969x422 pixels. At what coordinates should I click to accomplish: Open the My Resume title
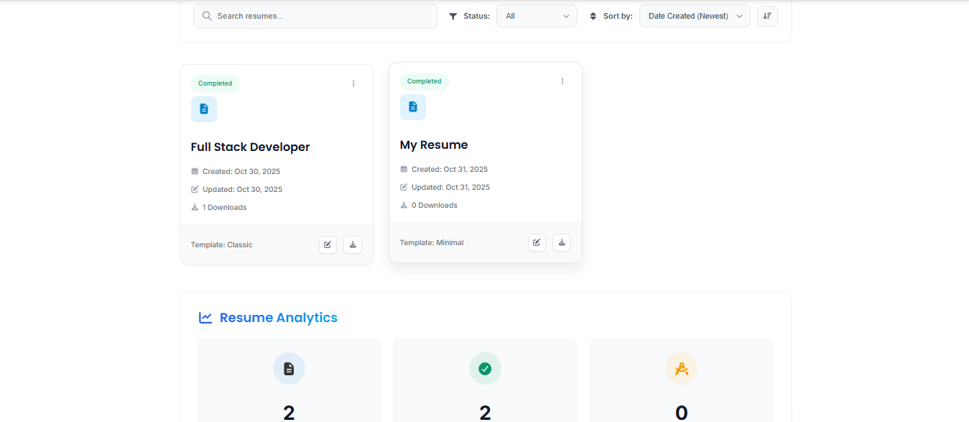(x=434, y=145)
